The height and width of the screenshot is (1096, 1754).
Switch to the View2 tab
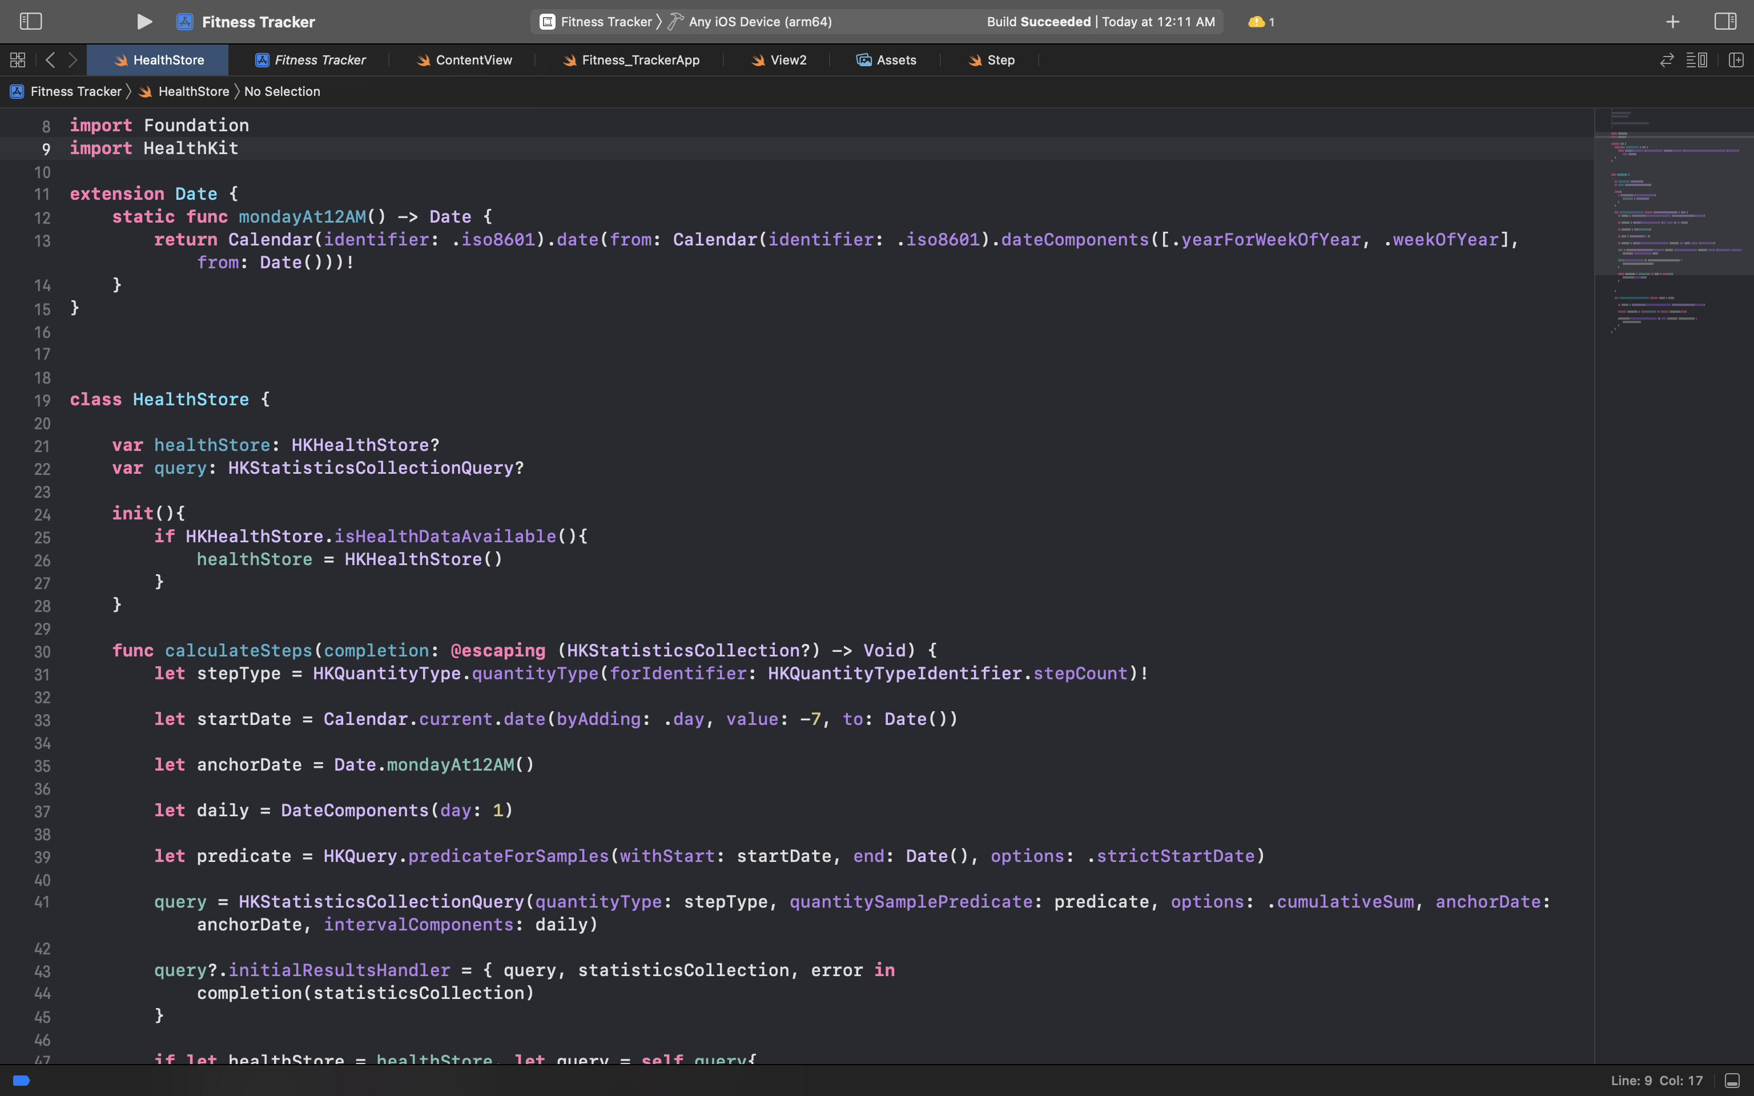[x=778, y=60]
